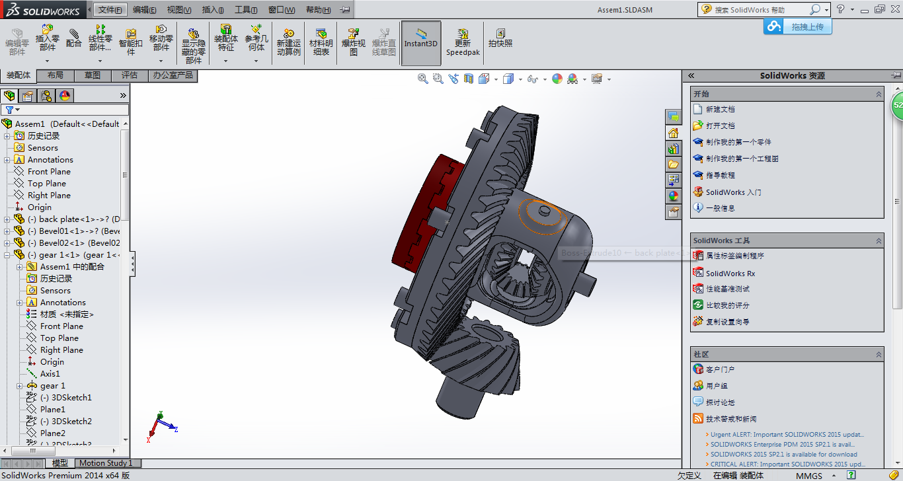Open File Explorer task pane tab

click(673, 164)
